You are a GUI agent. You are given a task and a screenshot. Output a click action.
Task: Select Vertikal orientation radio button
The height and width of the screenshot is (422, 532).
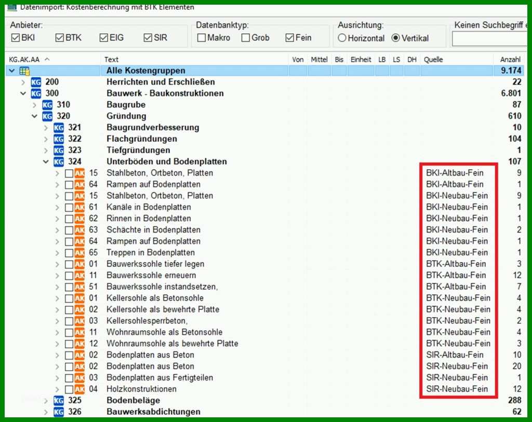tap(395, 38)
